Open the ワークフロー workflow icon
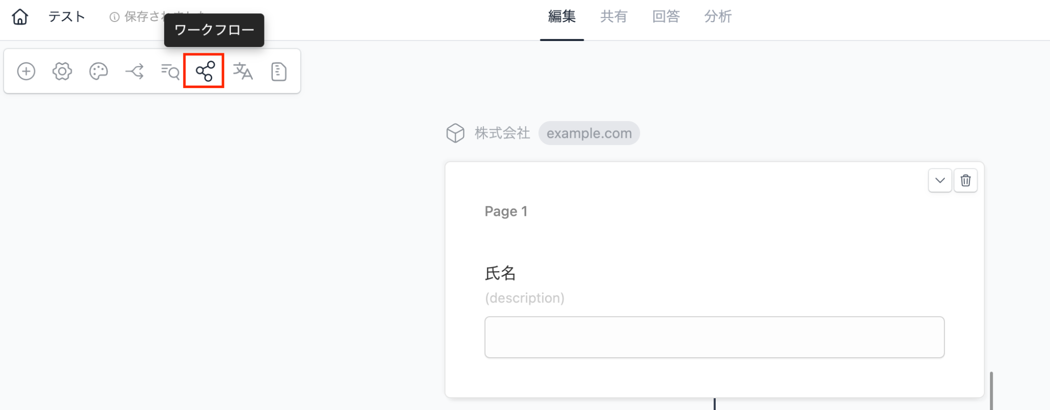The height and width of the screenshot is (410, 1050). pyautogui.click(x=205, y=71)
